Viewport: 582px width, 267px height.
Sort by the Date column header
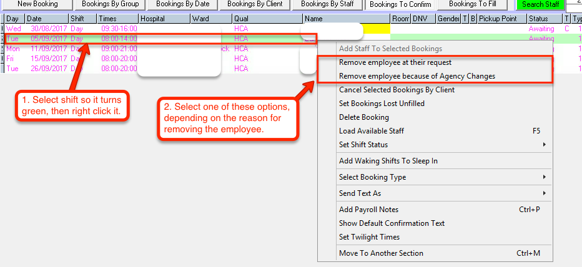tap(46, 19)
